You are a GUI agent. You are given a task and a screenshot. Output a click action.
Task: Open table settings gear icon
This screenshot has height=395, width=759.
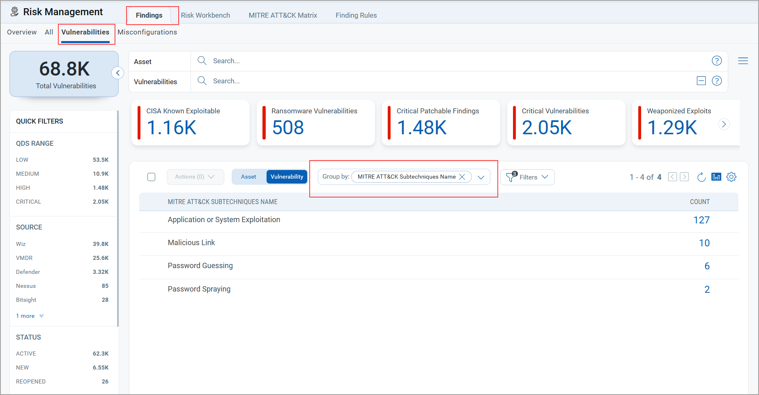(731, 177)
